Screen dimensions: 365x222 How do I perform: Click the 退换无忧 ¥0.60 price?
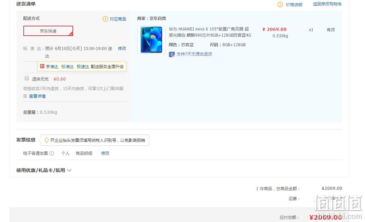tap(60, 79)
